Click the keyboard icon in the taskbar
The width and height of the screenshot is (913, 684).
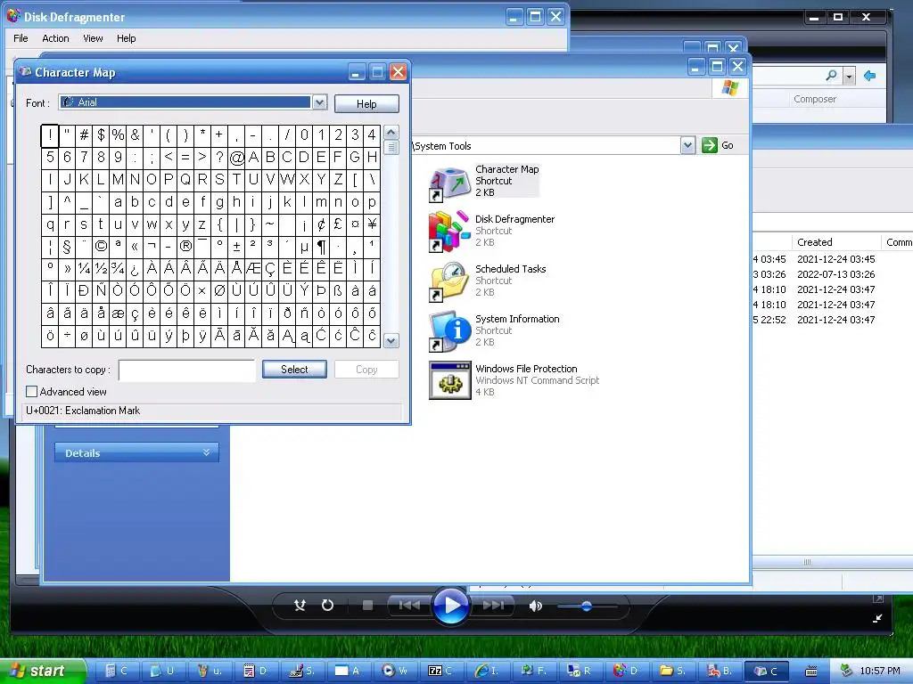tap(810, 672)
